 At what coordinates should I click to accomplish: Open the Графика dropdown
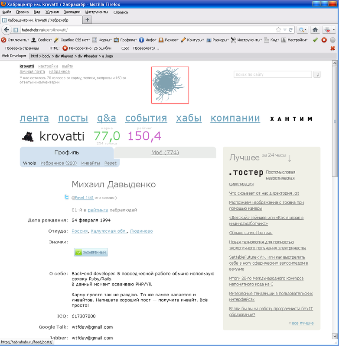click(125, 40)
